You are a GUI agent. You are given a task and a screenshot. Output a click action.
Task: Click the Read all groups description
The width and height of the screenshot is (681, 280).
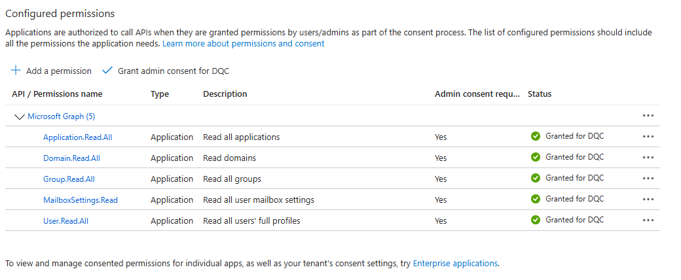pos(232,179)
